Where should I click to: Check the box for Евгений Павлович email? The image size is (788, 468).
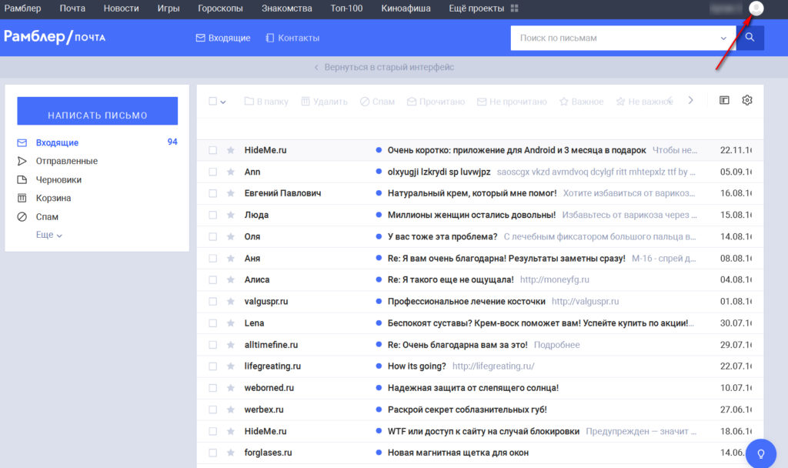[213, 193]
